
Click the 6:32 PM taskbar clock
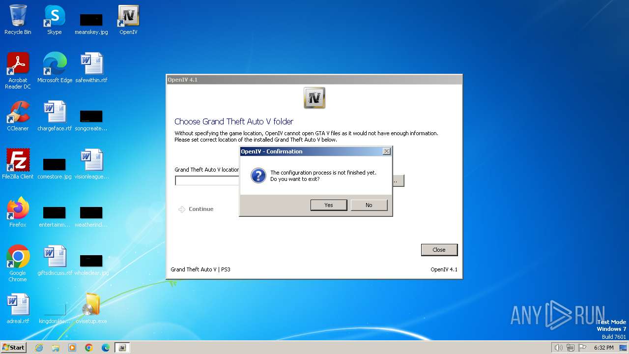click(603, 348)
